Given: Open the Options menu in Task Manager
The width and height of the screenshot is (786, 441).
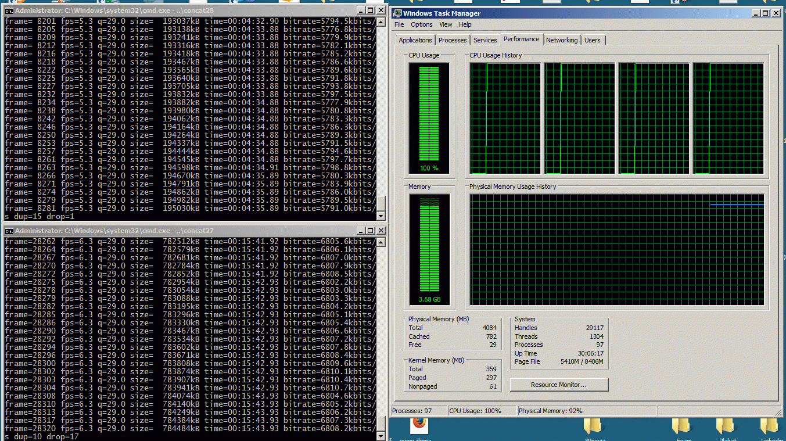Looking at the screenshot, I should 422,24.
